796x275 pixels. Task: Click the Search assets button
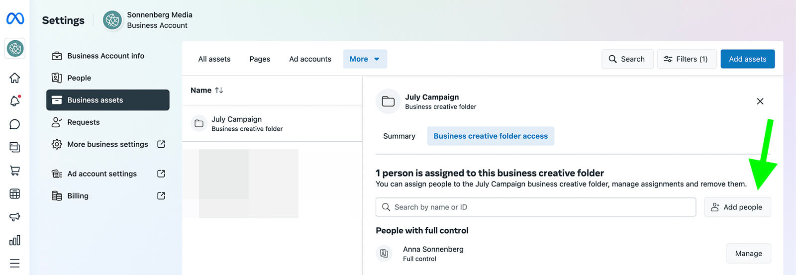coord(627,59)
